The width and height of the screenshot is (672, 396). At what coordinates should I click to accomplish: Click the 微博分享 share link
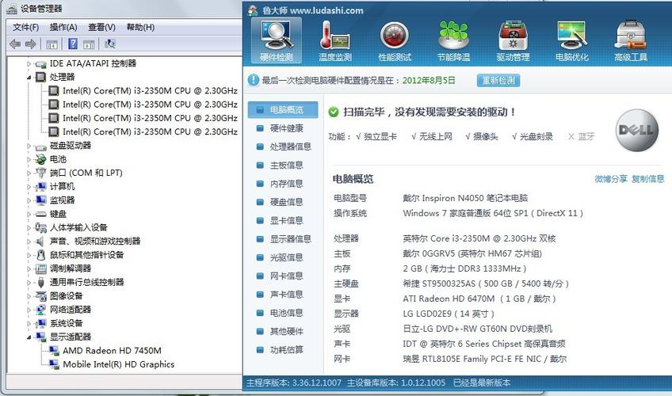[611, 179]
